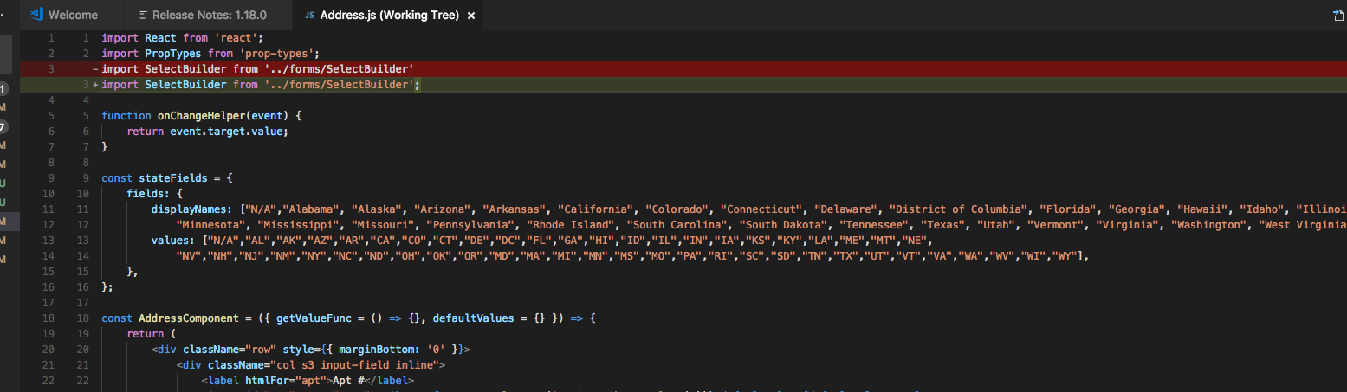Click the Open File icon in editor title bar

pos(1339,16)
